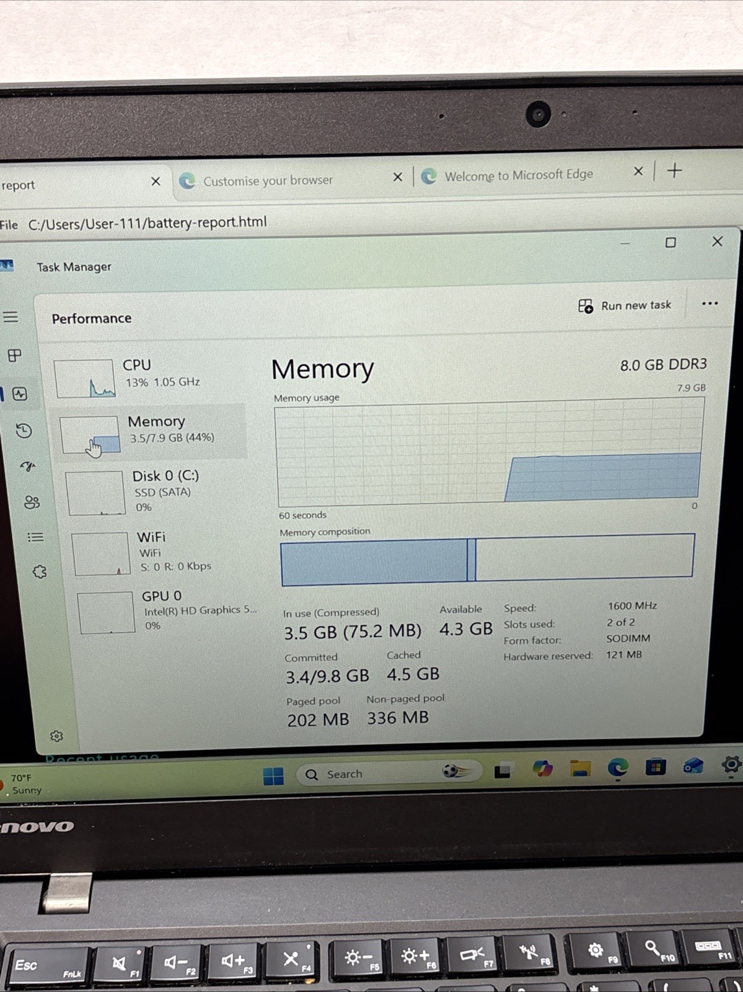Screen dimensions: 743x992
Task: Select the GPU 0 performance item
Action: (167, 612)
